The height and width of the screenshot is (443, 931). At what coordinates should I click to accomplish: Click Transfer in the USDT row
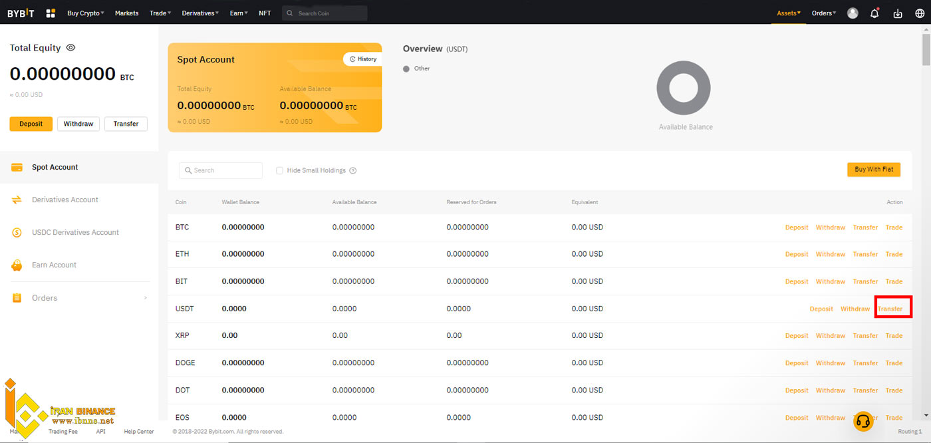[x=890, y=309]
